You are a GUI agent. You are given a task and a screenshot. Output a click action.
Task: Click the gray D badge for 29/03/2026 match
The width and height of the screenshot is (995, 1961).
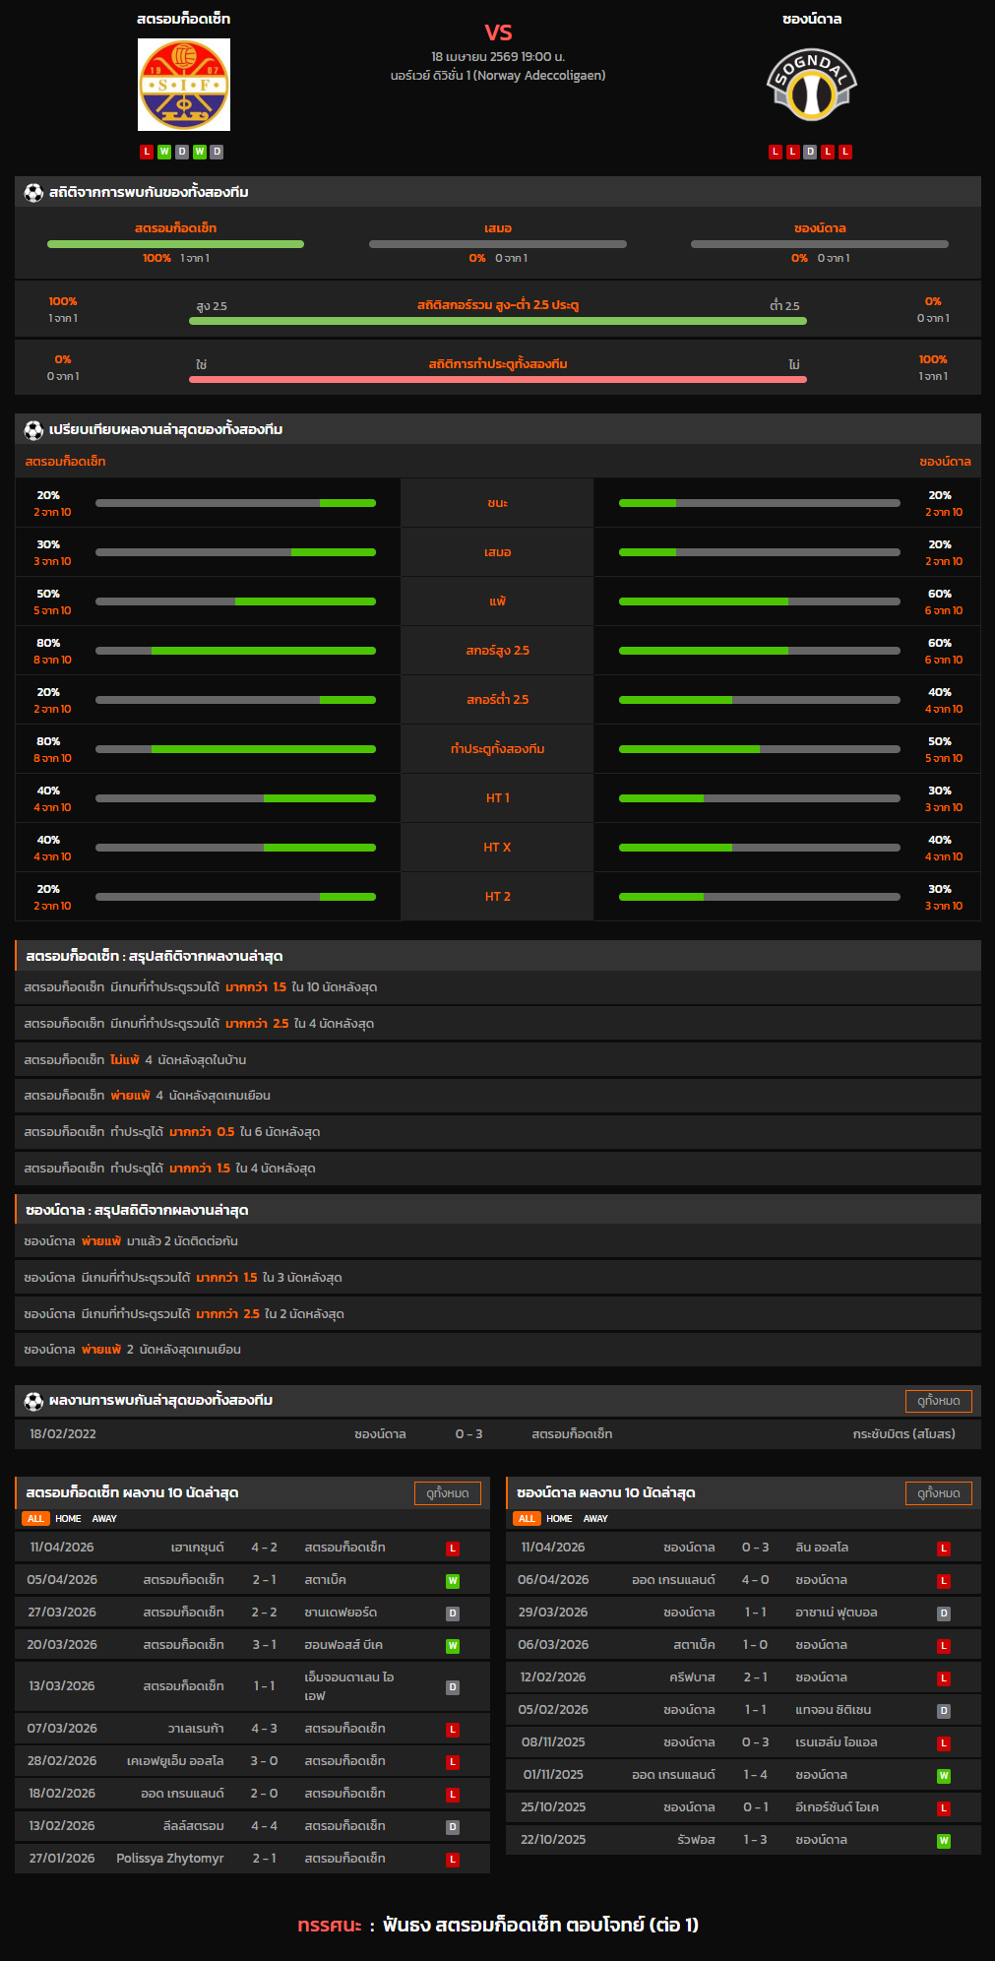[x=943, y=1613]
